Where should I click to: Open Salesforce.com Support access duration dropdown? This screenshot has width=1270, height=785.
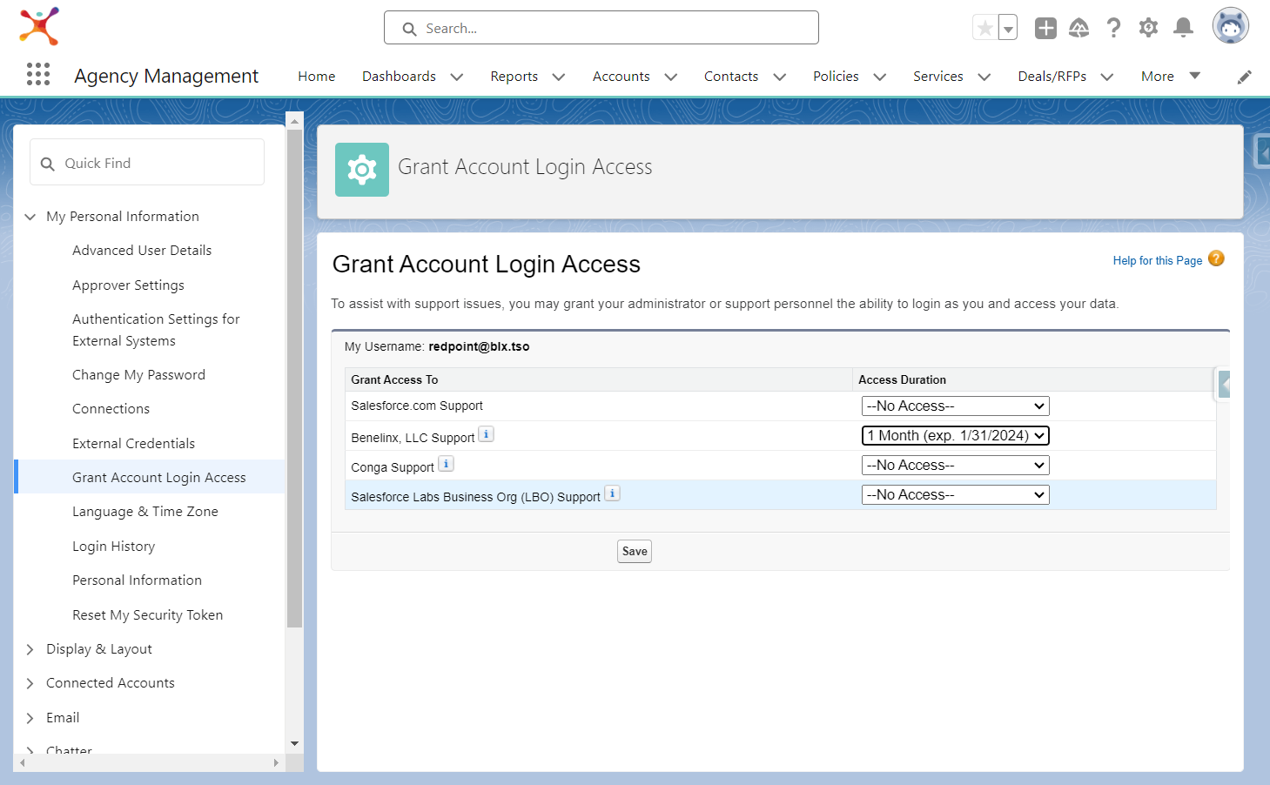955,406
